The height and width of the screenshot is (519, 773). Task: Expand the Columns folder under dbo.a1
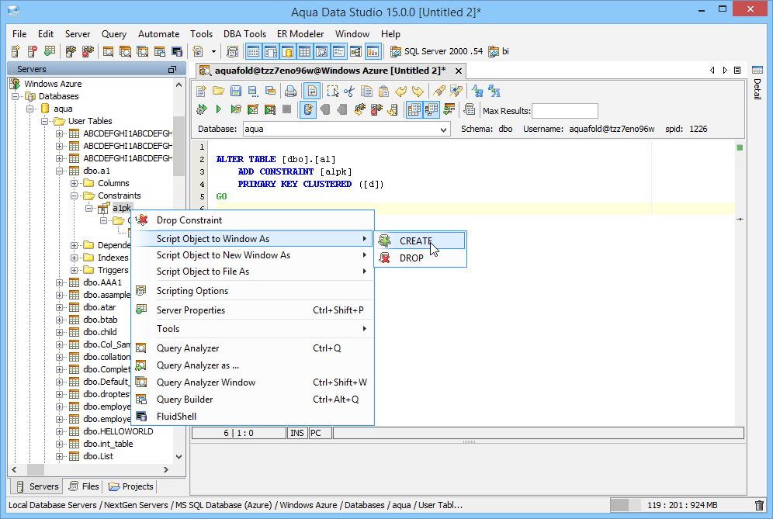tap(74, 183)
